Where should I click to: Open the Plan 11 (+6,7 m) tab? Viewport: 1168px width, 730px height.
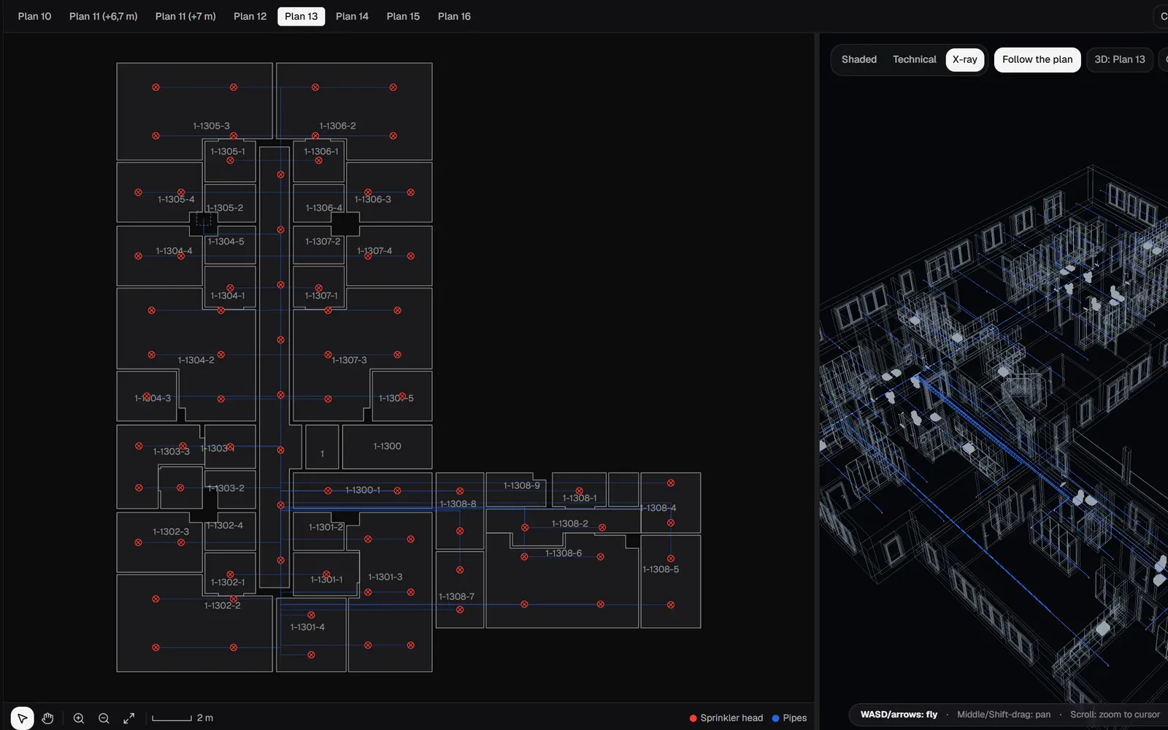104,16
